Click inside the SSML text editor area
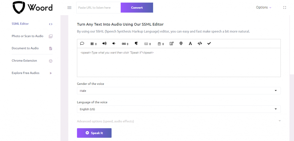The height and width of the screenshot is (141, 294). [x=179, y=62]
